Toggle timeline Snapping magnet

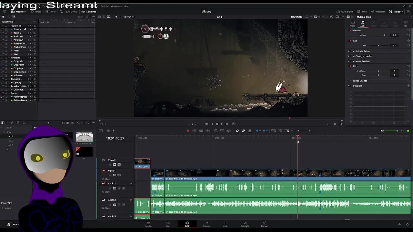237,131
